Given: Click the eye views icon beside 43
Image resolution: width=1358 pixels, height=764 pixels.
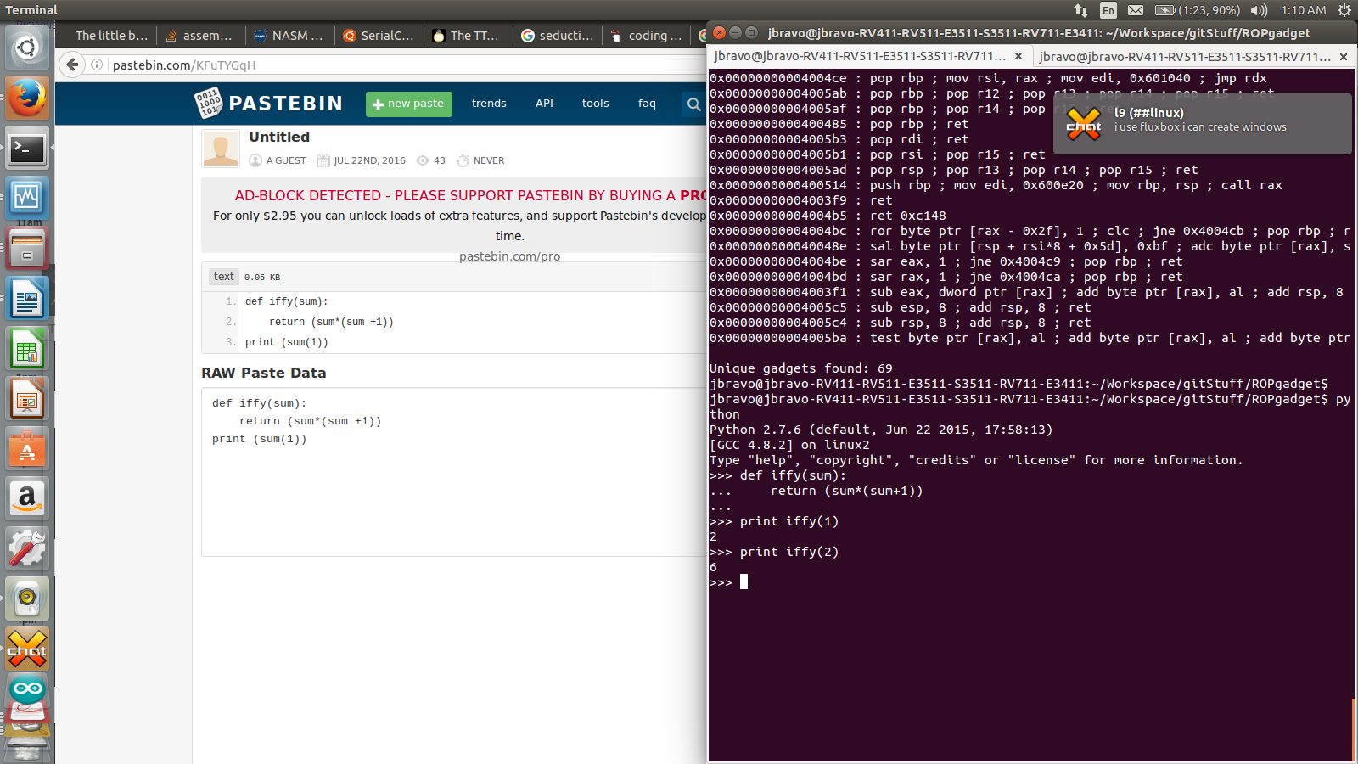Looking at the screenshot, I should point(423,160).
